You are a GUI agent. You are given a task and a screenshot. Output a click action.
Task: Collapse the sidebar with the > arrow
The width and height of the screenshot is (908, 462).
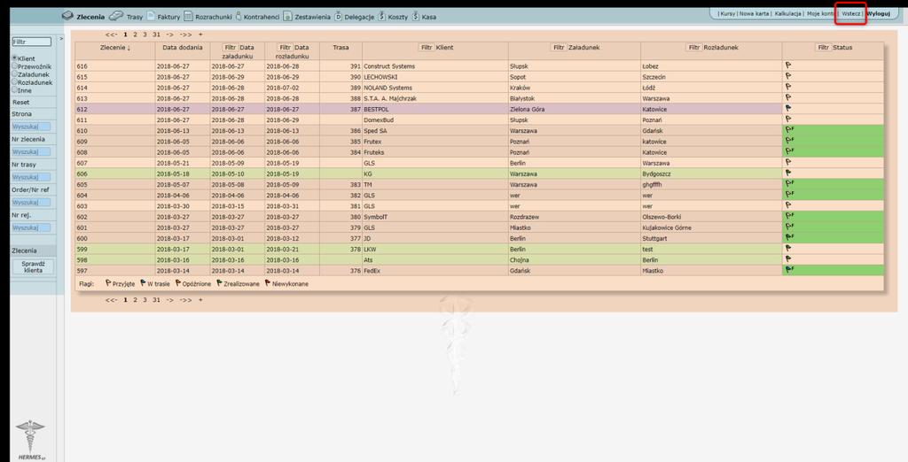[x=61, y=39]
